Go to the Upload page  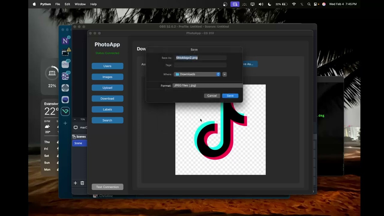[107, 88]
